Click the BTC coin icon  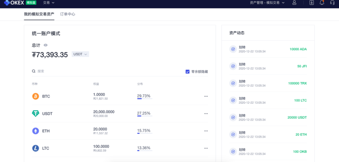[x=35, y=96]
